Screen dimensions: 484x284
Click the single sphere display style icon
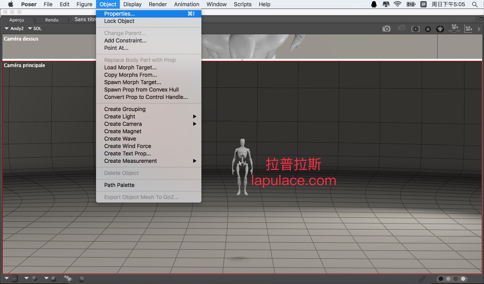pyautogui.click(x=35, y=279)
